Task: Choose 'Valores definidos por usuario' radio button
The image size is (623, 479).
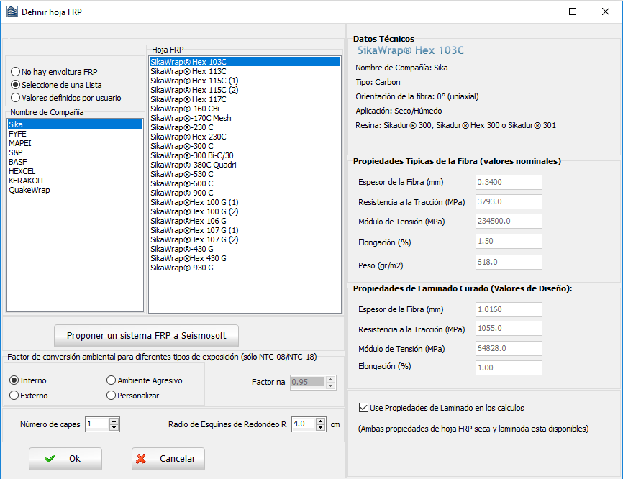Action: [x=15, y=98]
